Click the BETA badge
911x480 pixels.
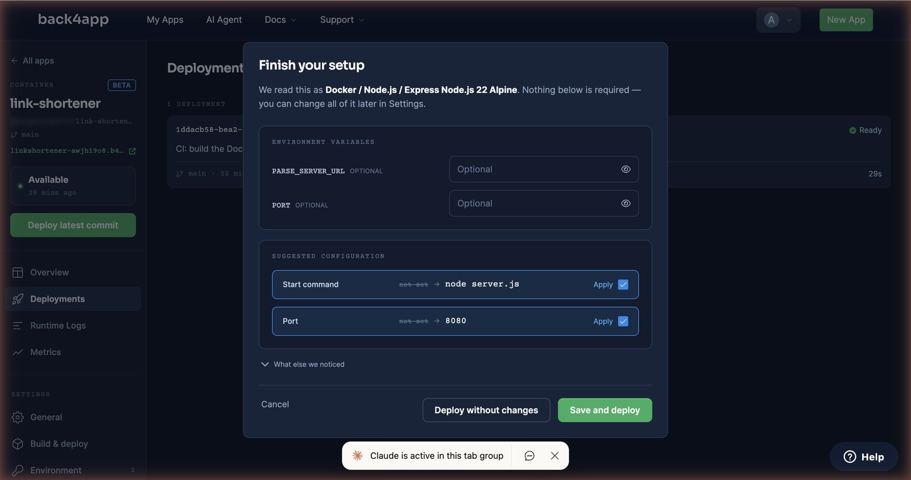click(122, 85)
